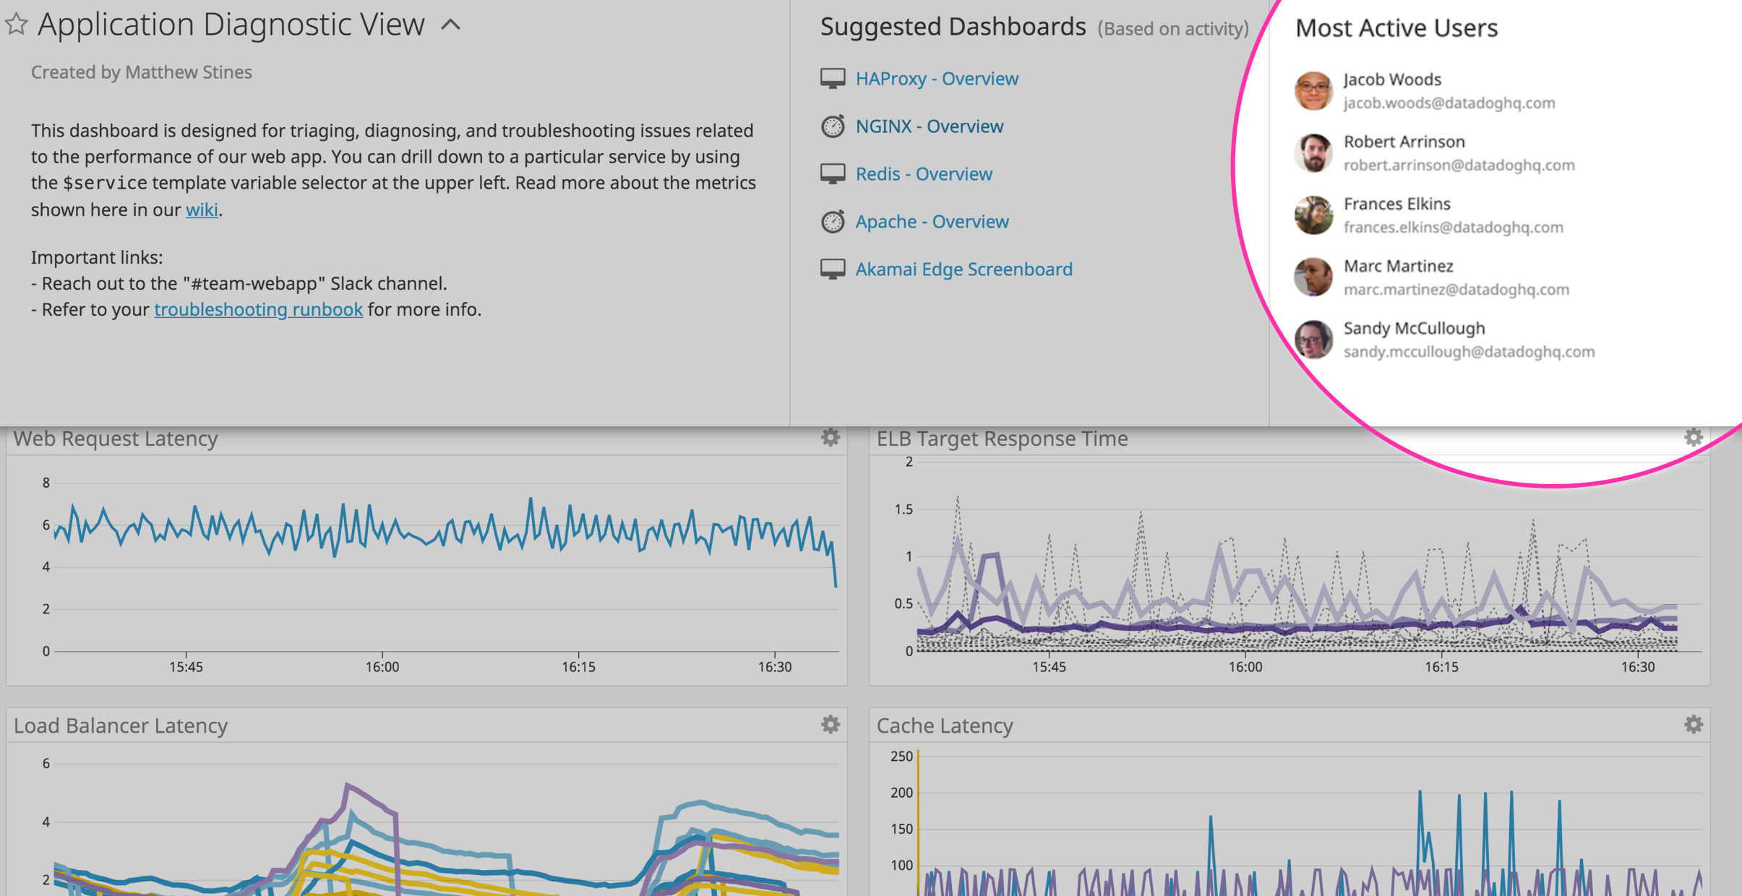Click Frances Elkins profile photo
Image resolution: width=1742 pixels, height=896 pixels.
[1313, 215]
